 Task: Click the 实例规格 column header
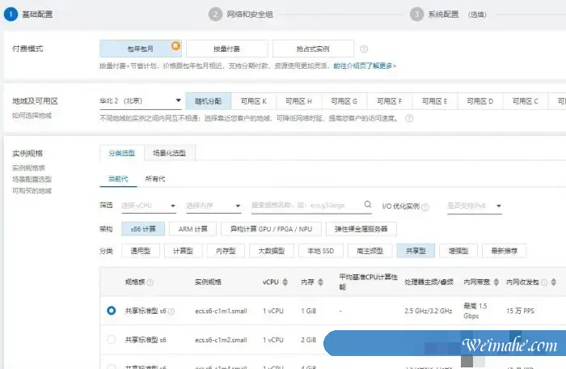[x=208, y=282]
